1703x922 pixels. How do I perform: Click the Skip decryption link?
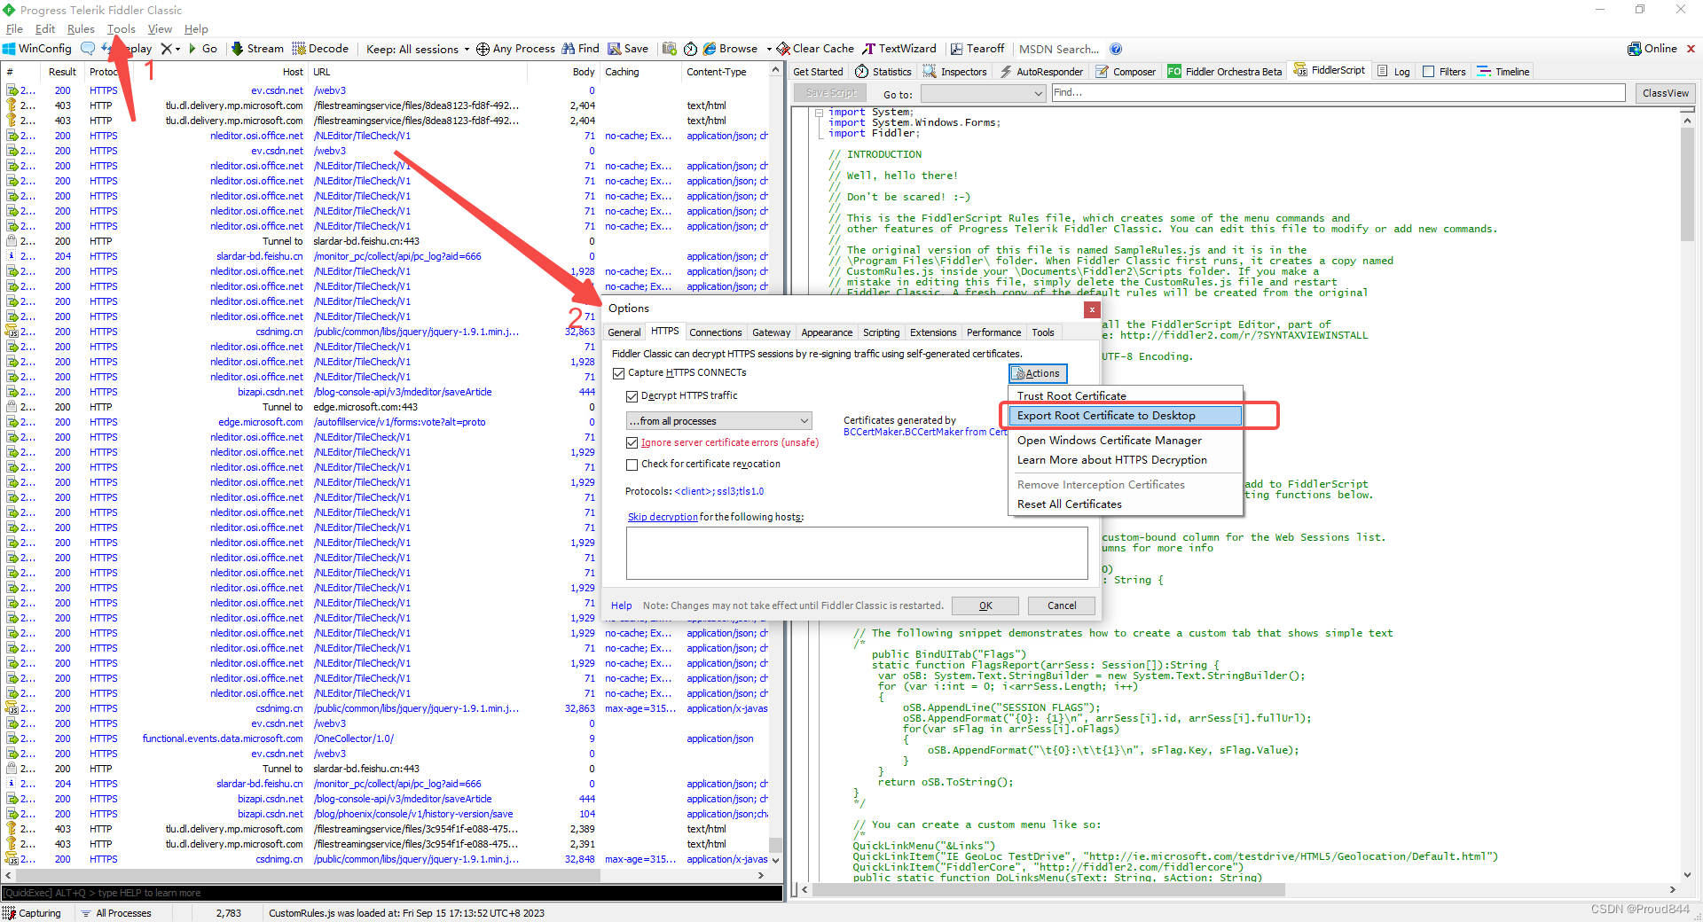pyautogui.click(x=663, y=517)
